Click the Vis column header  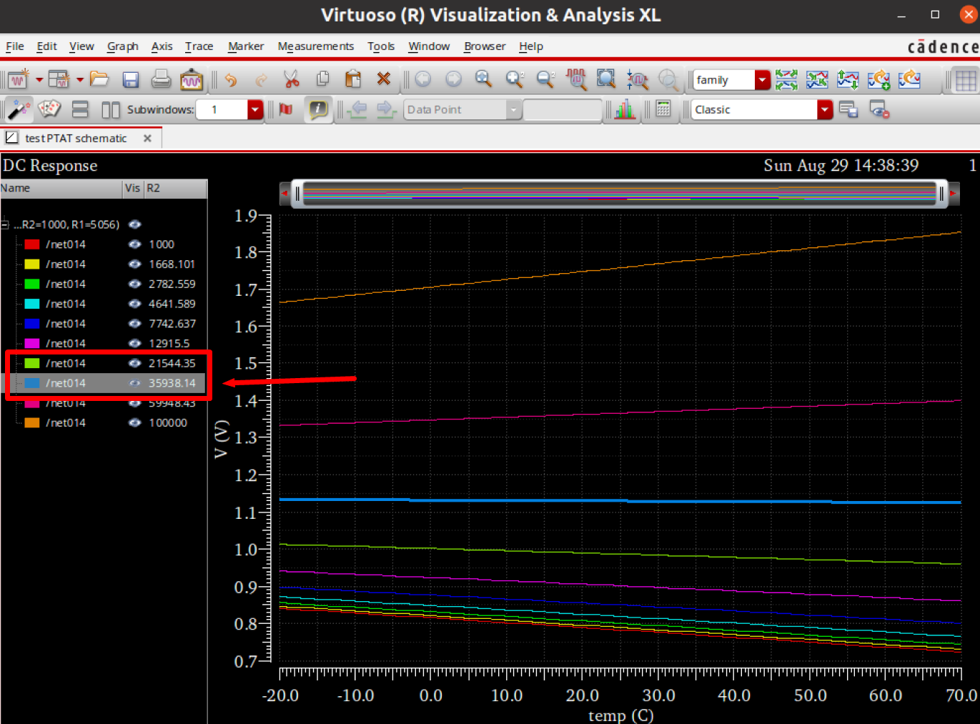[133, 188]
